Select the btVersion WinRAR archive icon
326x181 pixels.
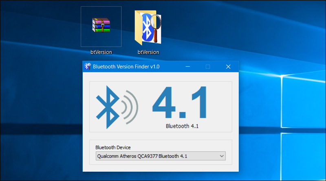(101, 25)
